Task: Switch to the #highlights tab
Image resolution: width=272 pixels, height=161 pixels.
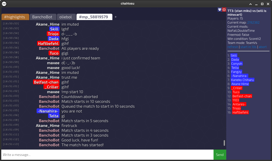Action: click(15, 17)
